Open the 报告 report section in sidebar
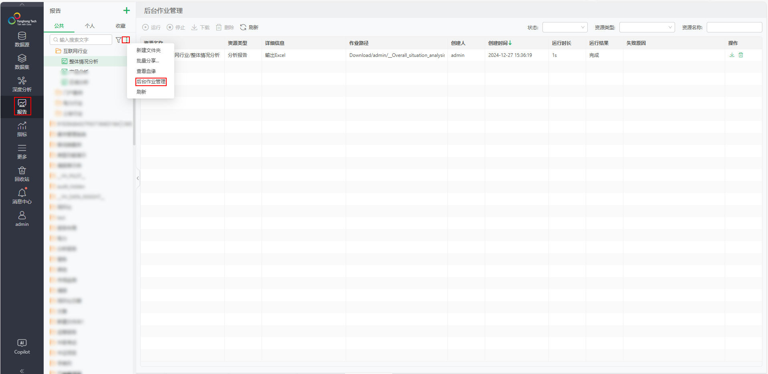The height and width of the screenshot is (374, 768). tap(22, 107)
